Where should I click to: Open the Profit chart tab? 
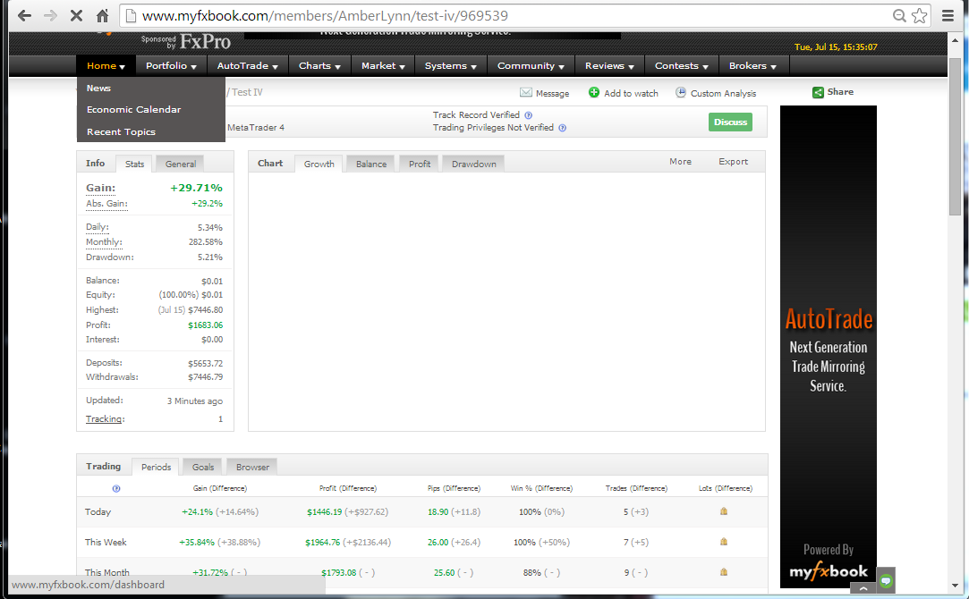click(420, 164)
